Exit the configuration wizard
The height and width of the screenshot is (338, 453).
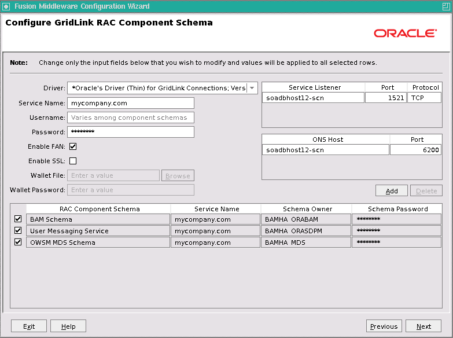pos(29,326)
